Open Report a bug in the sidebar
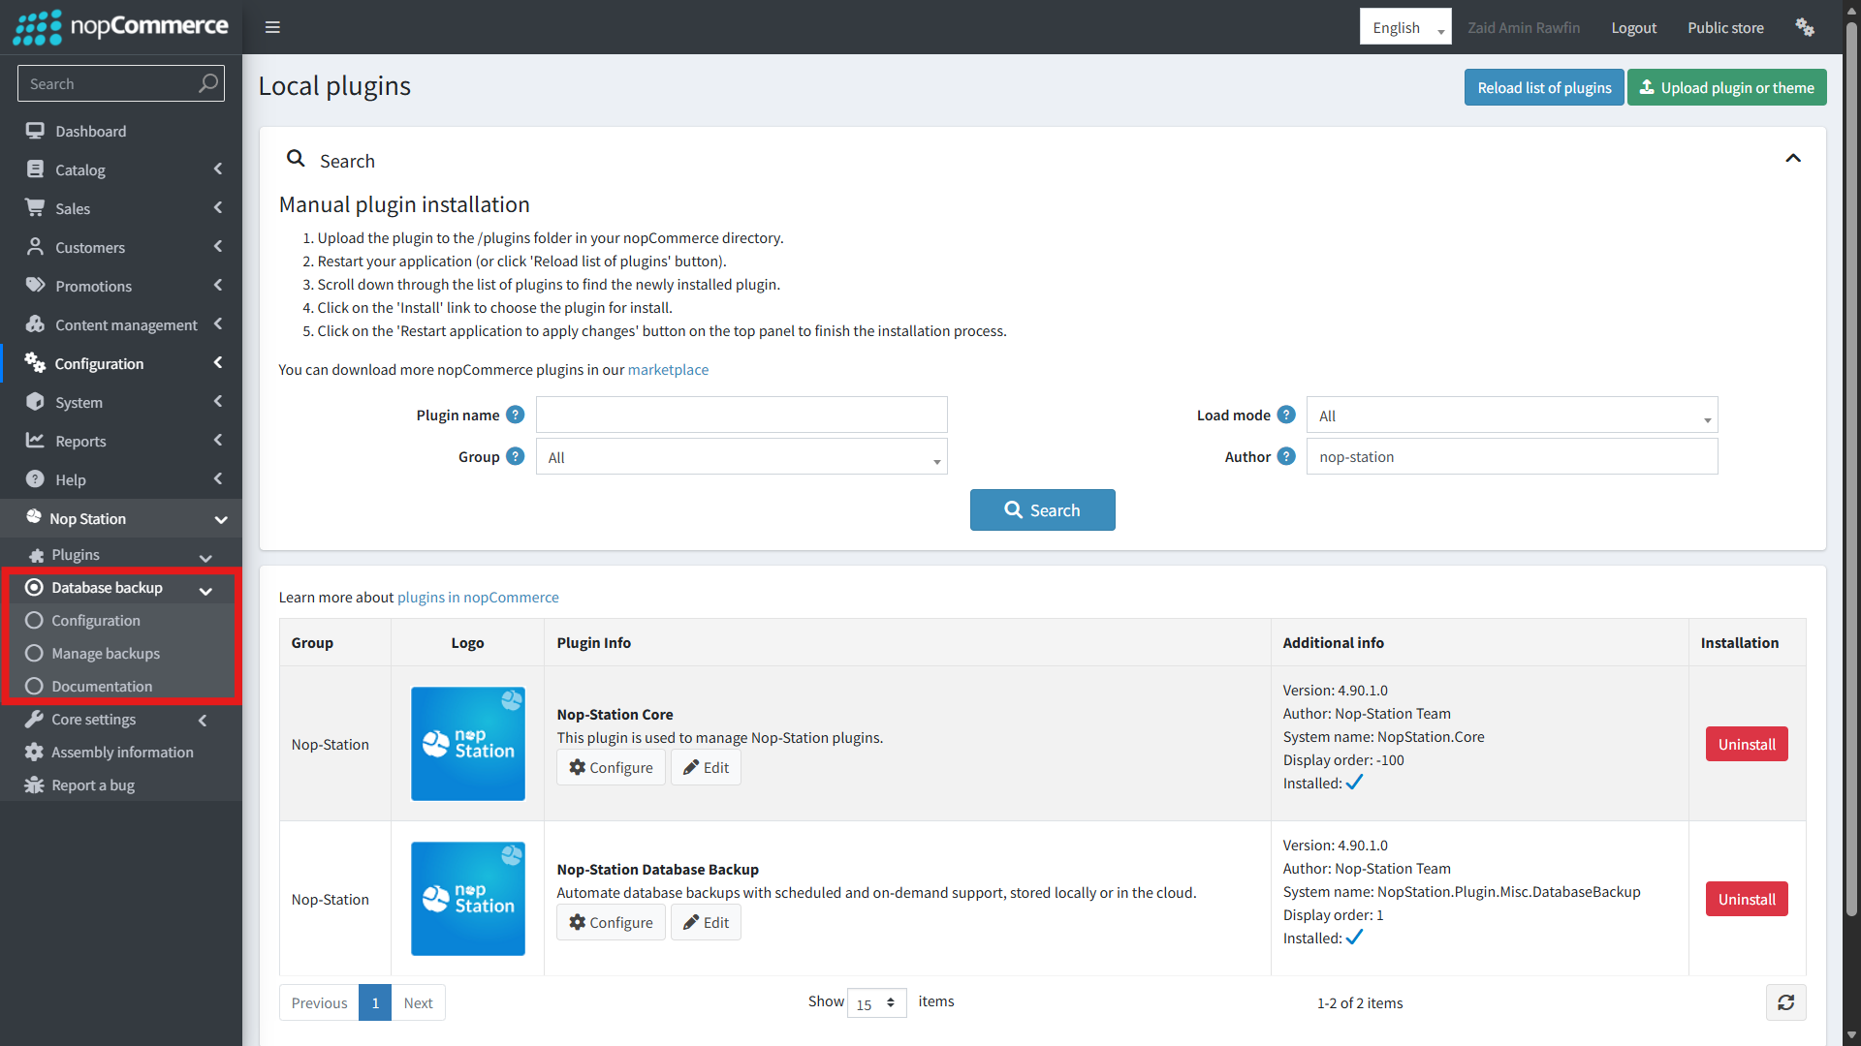Viewport: 1861px width, 1046px height. [121, 784]
